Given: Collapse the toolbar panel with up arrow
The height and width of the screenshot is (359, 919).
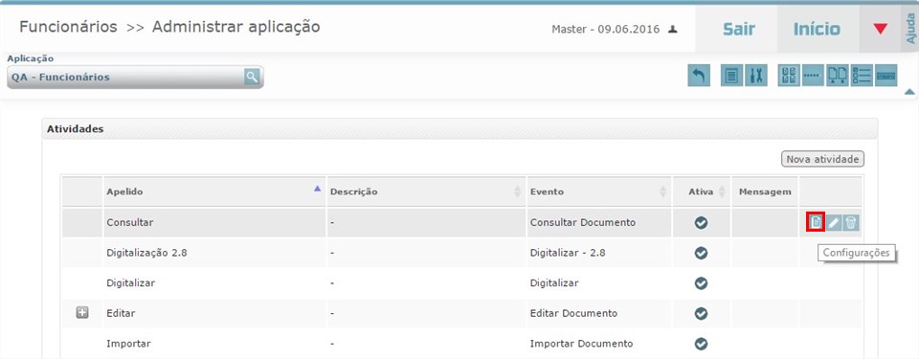Looking at the screenshot, I should (909, 92).
